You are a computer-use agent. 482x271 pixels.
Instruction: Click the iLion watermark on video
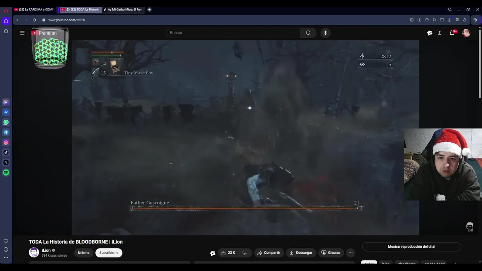tap(470, 227)
